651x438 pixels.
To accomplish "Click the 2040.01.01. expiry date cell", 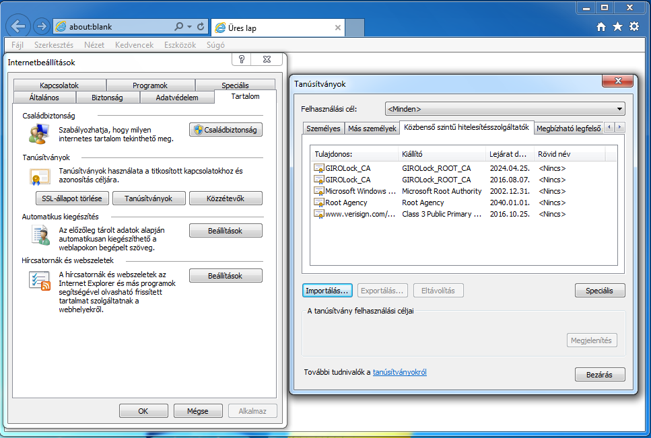I will click(510, 203).
